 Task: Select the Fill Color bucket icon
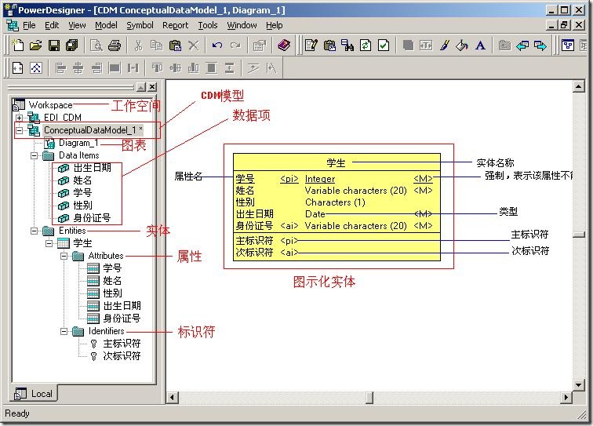tap(462, 46)
